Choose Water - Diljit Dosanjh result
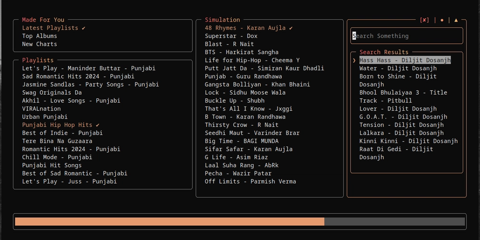Screen dimensions: 480x240 point(398,68)
